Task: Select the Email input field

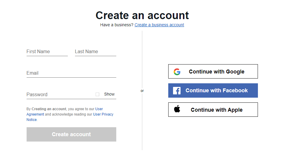Action: (x=71, y=73)
